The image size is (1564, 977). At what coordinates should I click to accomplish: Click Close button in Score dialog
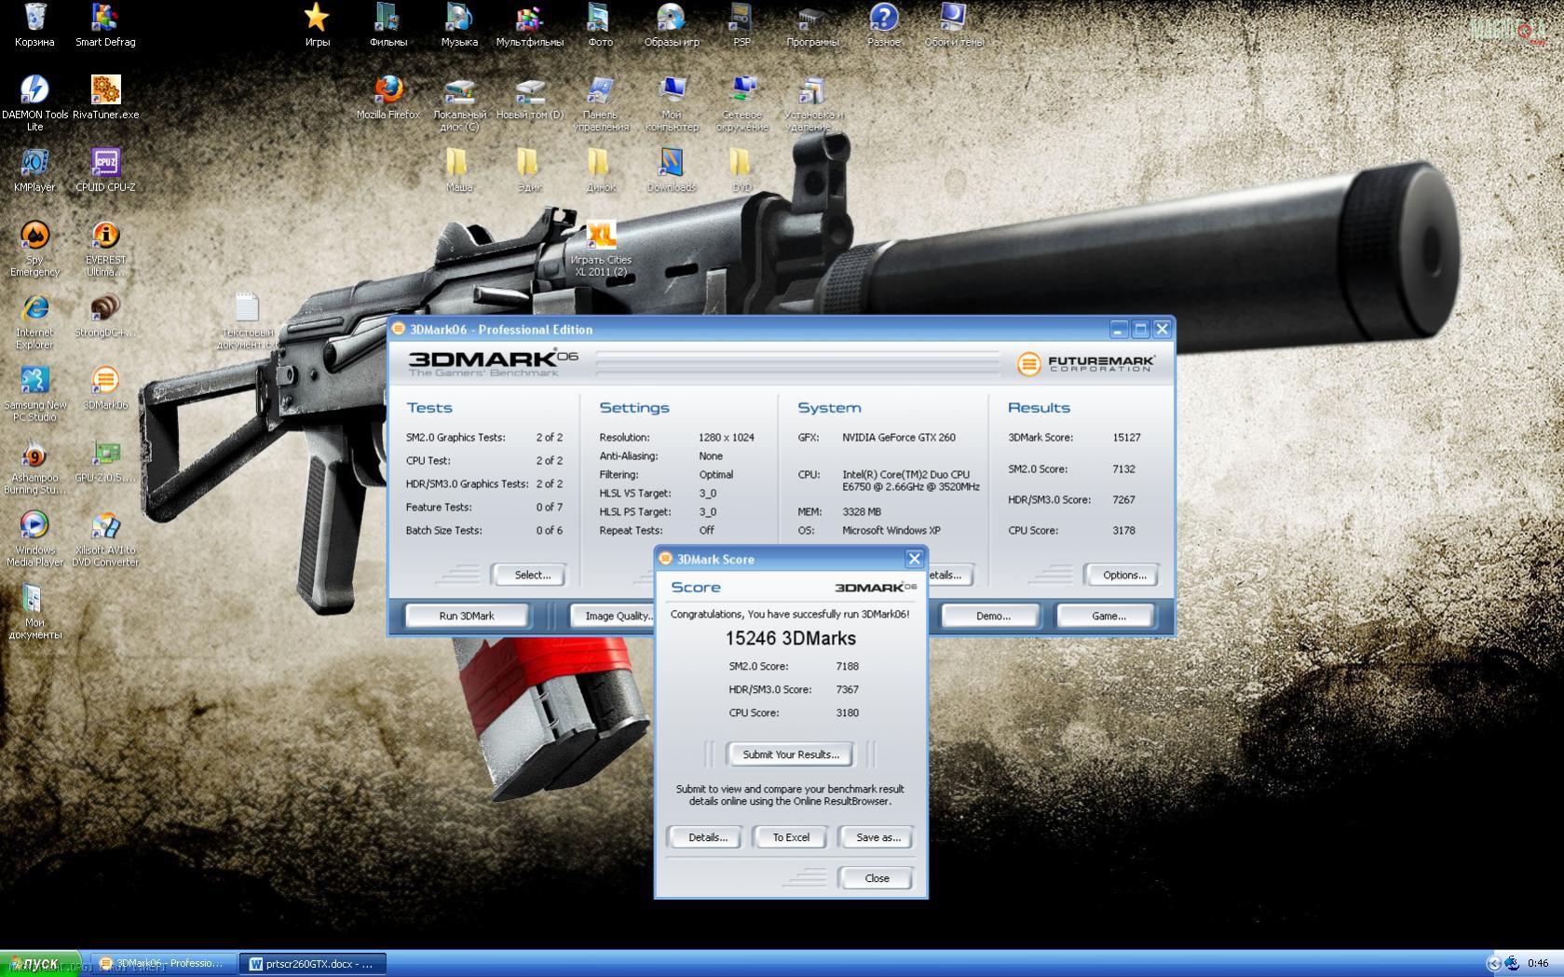pos(877,878)
